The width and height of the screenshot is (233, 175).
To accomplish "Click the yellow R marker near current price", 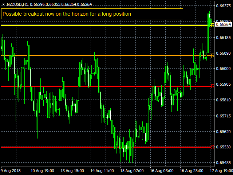I will (213, 25).
